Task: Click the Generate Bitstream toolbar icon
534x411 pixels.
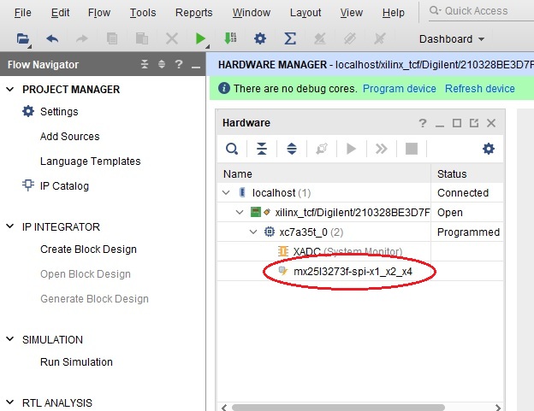Action: [x=230, y=38]
